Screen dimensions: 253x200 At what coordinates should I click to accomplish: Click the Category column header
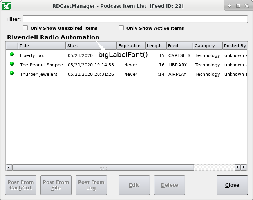(x=208, y=46)
